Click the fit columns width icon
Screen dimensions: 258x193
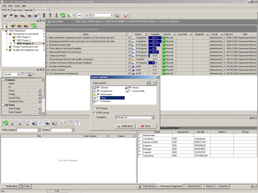pos(79,15)
